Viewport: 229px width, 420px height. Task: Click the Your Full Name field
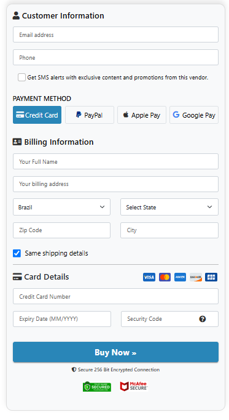pyautogui.click(x=115, y=161)
